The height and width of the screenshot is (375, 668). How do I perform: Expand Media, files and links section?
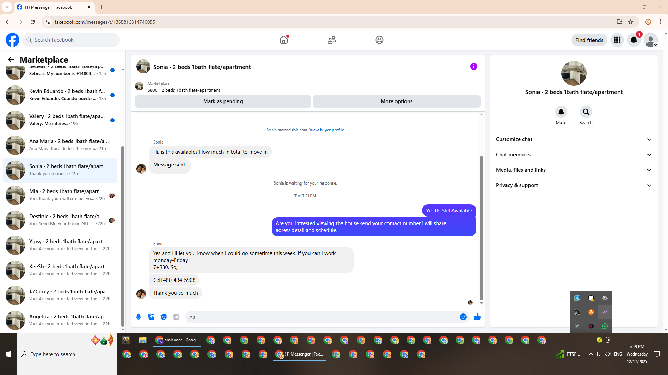pyautogui.click(x=574, y=170)
